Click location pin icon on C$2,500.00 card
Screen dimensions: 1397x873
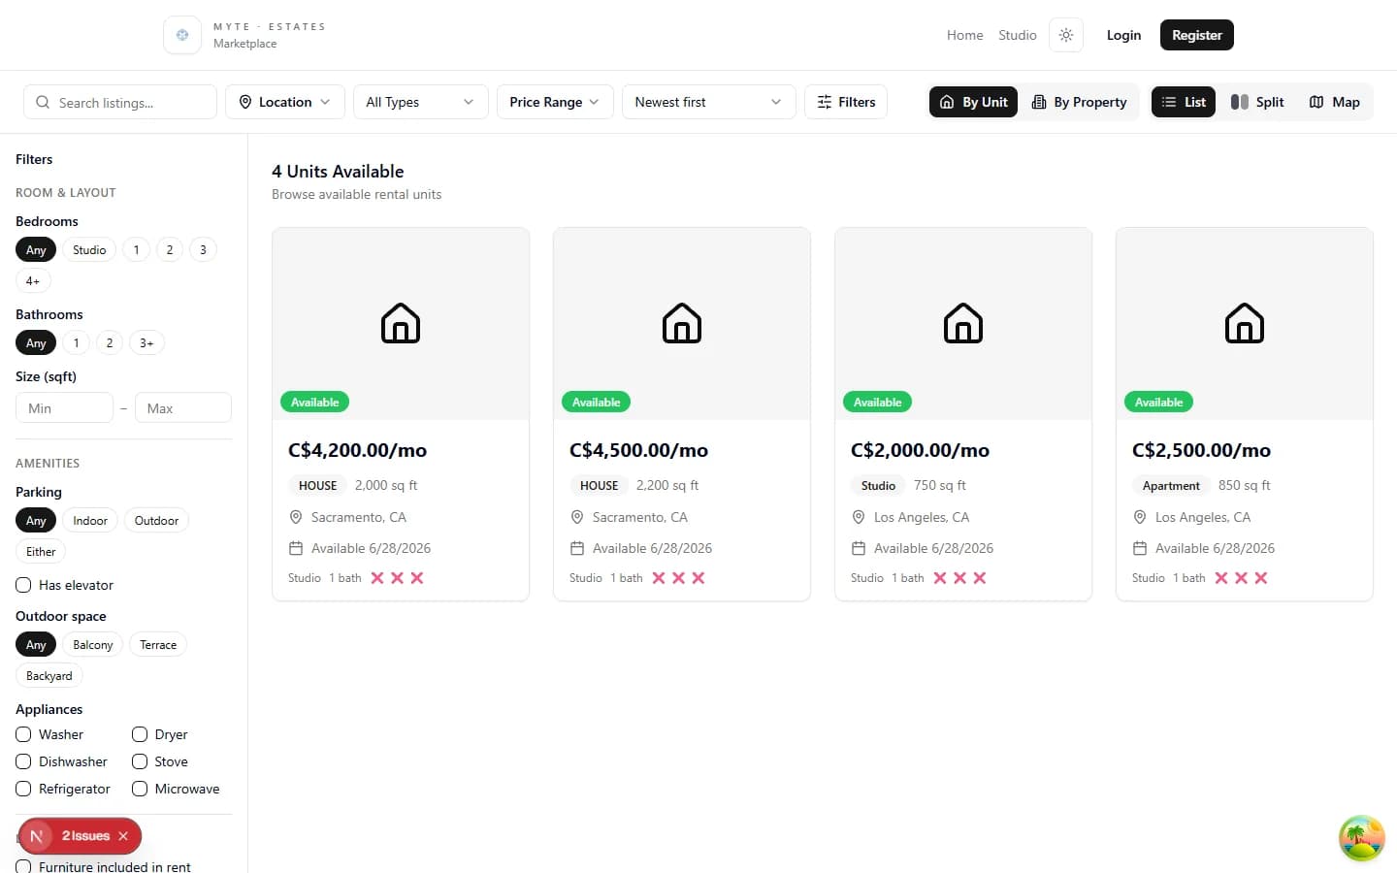[x=1140, y=517]
